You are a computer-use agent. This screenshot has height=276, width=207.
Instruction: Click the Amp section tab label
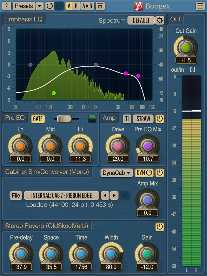pos(109,118)
